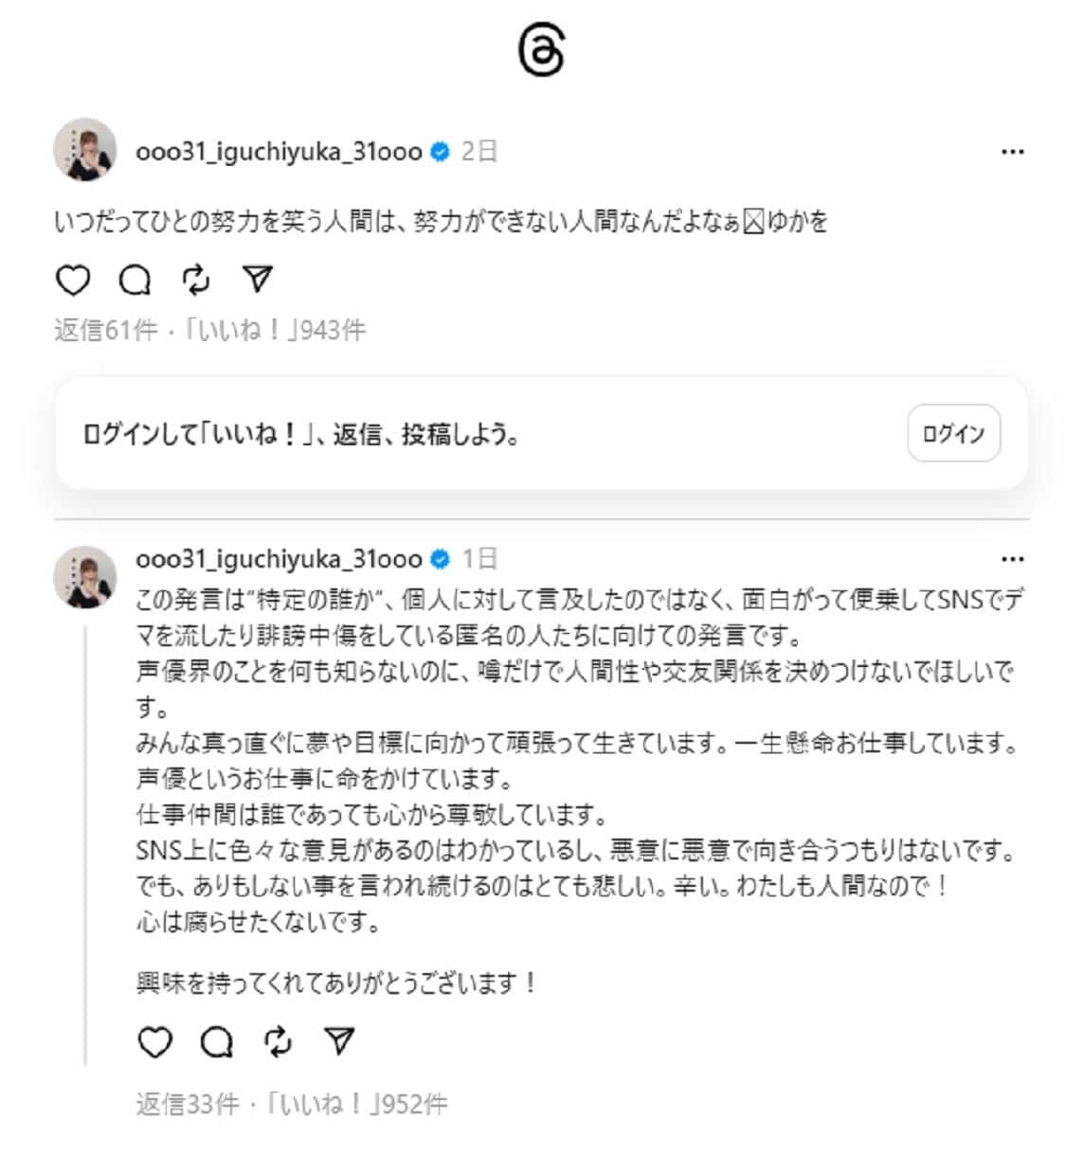Open reply bubble on first post
The height and width of the screenshot is (1156, 1083).
click(x=135, y=280)
